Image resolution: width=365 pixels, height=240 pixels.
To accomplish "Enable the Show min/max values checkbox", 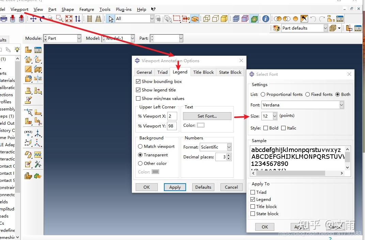I will tap(138, 98).
